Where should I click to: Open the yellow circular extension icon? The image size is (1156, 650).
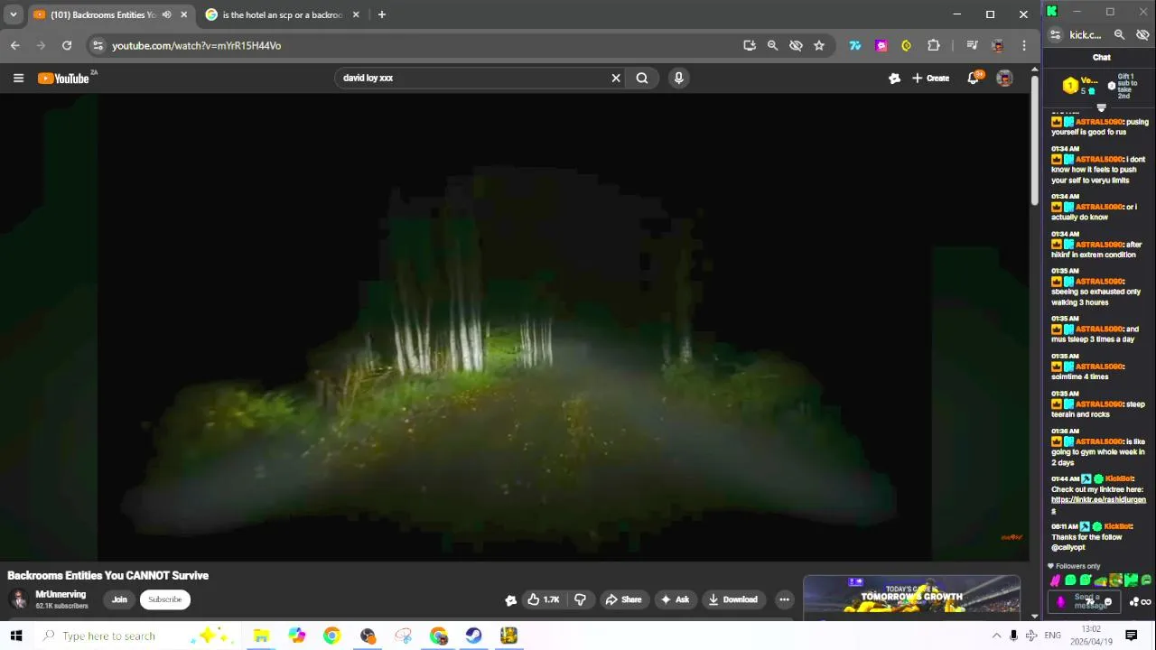(907, 45)
